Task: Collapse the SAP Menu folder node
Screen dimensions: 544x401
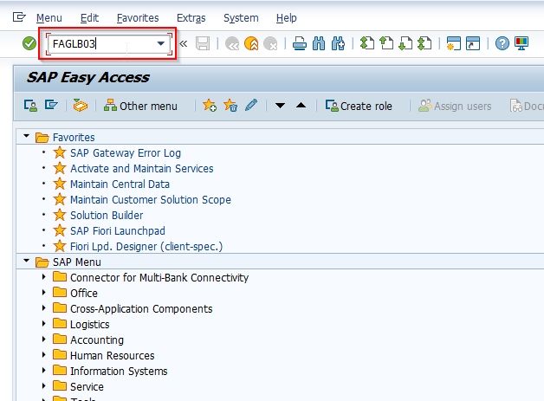Action: pos(26,261)
